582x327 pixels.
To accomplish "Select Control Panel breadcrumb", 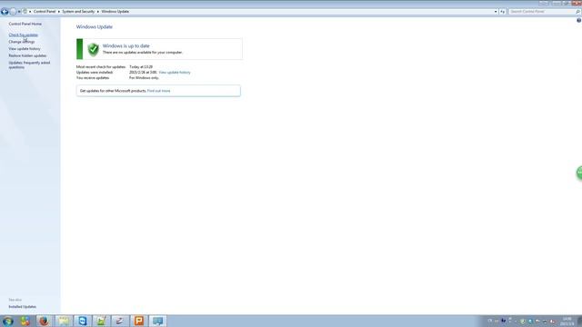I will (45, 12).
